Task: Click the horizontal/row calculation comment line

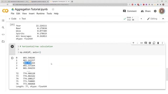Action: tap(36, 46)
